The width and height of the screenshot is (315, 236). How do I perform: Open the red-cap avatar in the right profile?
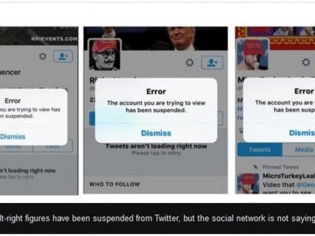pyautogui.click(x=252, y=54)
